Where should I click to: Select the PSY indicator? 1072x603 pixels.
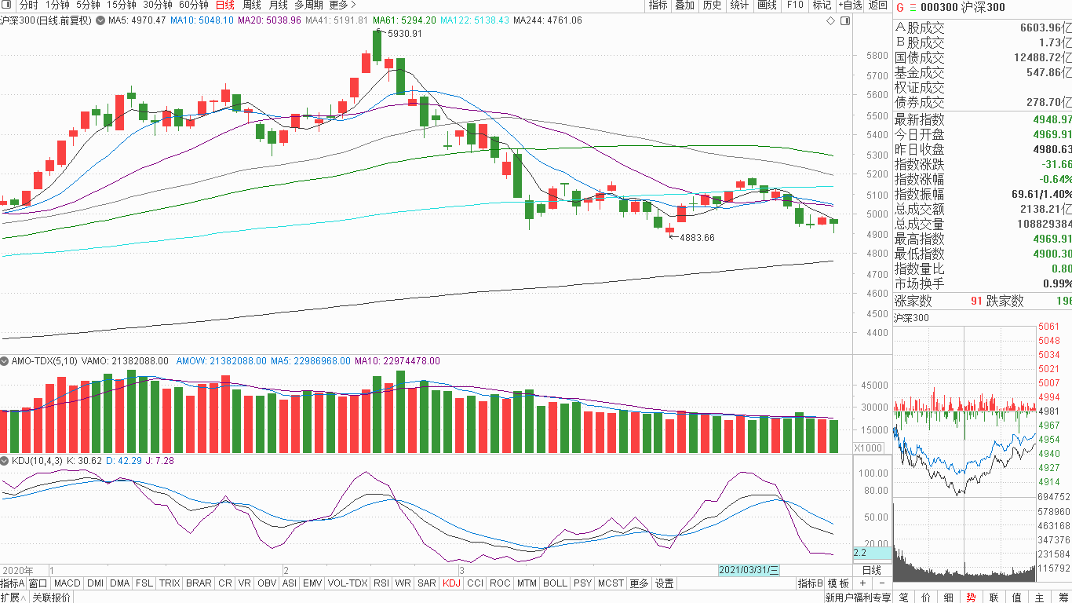click(582, 583)
